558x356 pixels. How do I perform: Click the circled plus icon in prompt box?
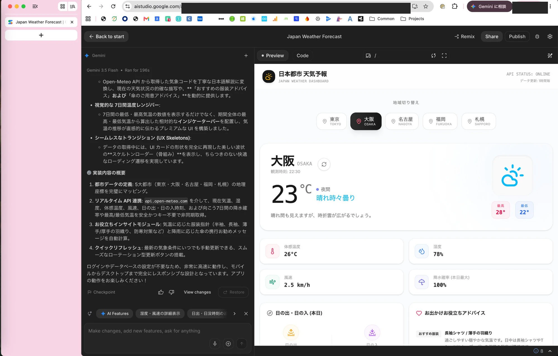click(x=228, y=344)
